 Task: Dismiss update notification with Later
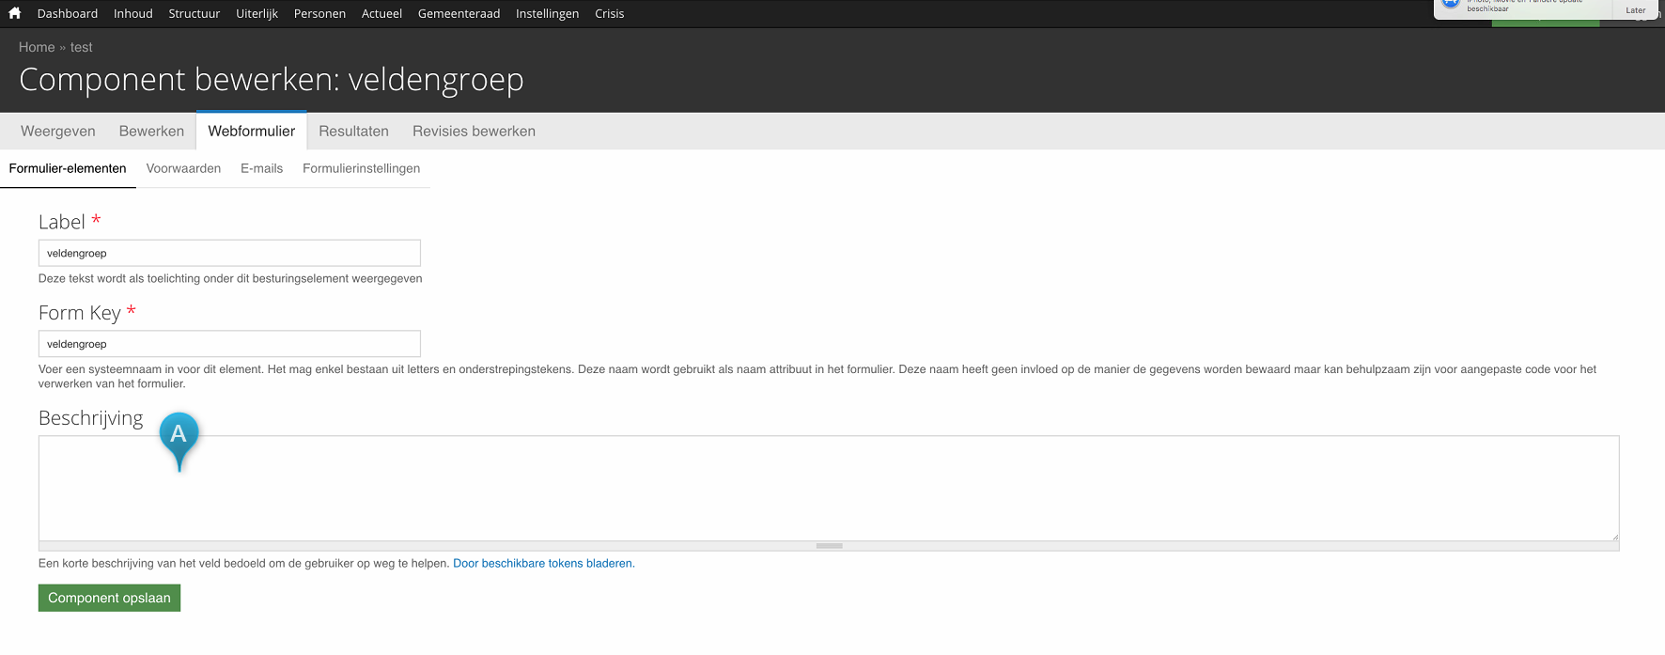point(1635,10)
